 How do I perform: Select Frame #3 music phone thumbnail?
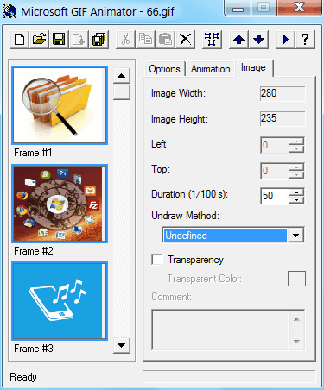point(60,301)
